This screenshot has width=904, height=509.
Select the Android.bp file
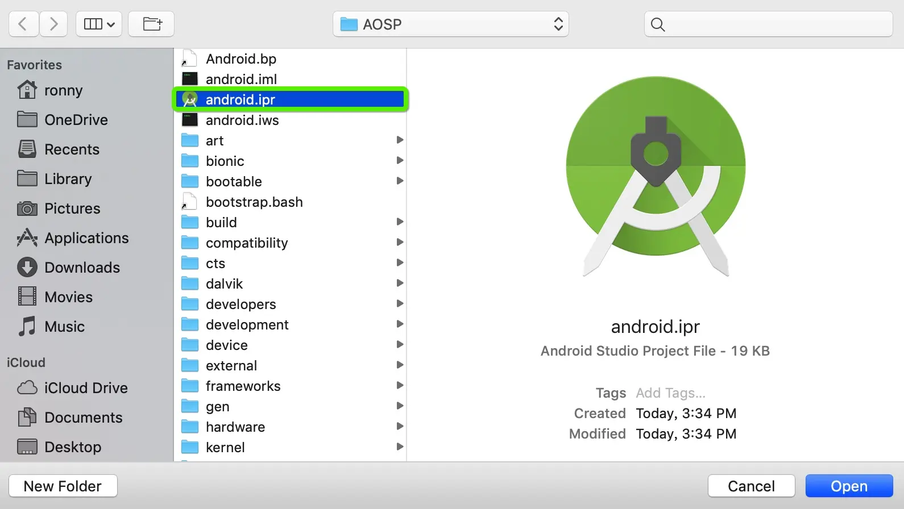[x=290, y=59]
